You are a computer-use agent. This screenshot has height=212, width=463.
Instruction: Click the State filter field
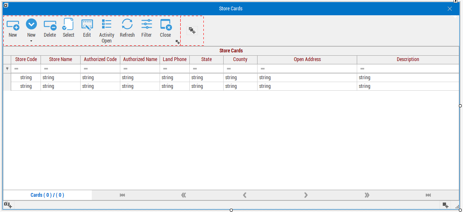(x=206, y=68)
